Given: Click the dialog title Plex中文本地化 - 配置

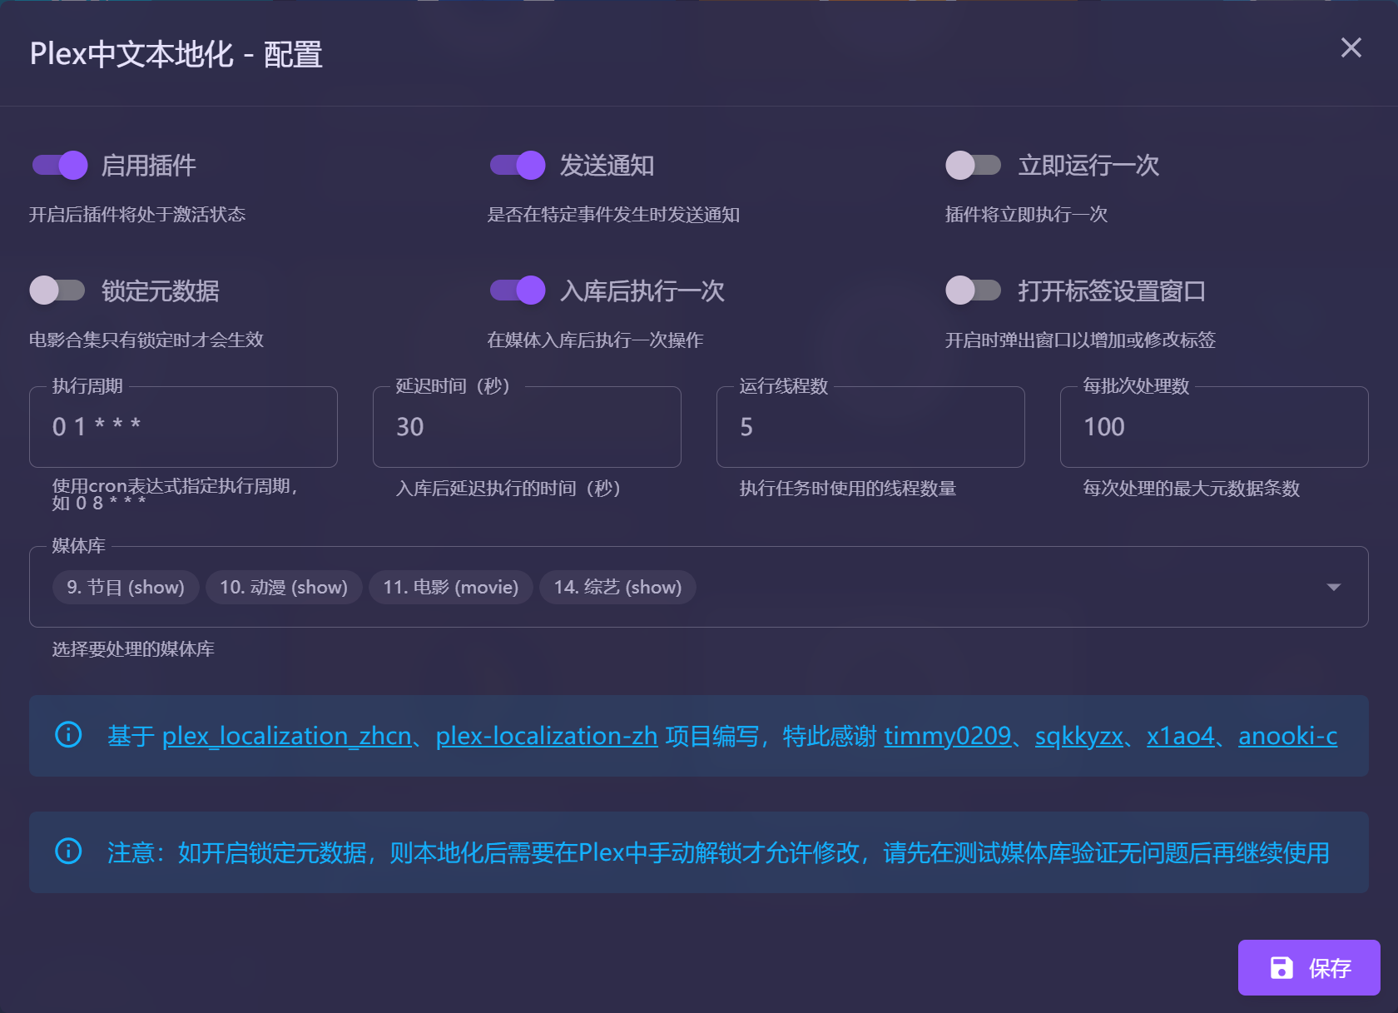Looking at the screenshot, I should pos(176,54).
